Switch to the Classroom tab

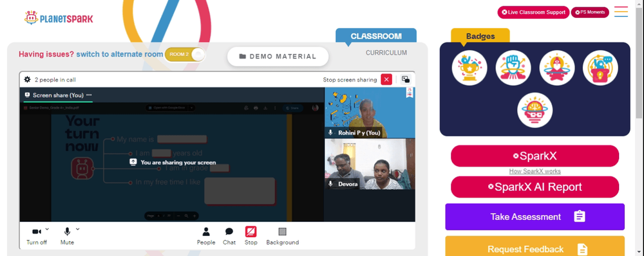(x=376, y=36)
